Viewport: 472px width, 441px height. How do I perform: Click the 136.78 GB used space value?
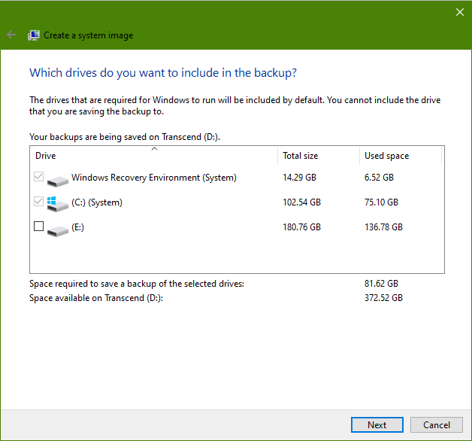[x=383, y=227]
